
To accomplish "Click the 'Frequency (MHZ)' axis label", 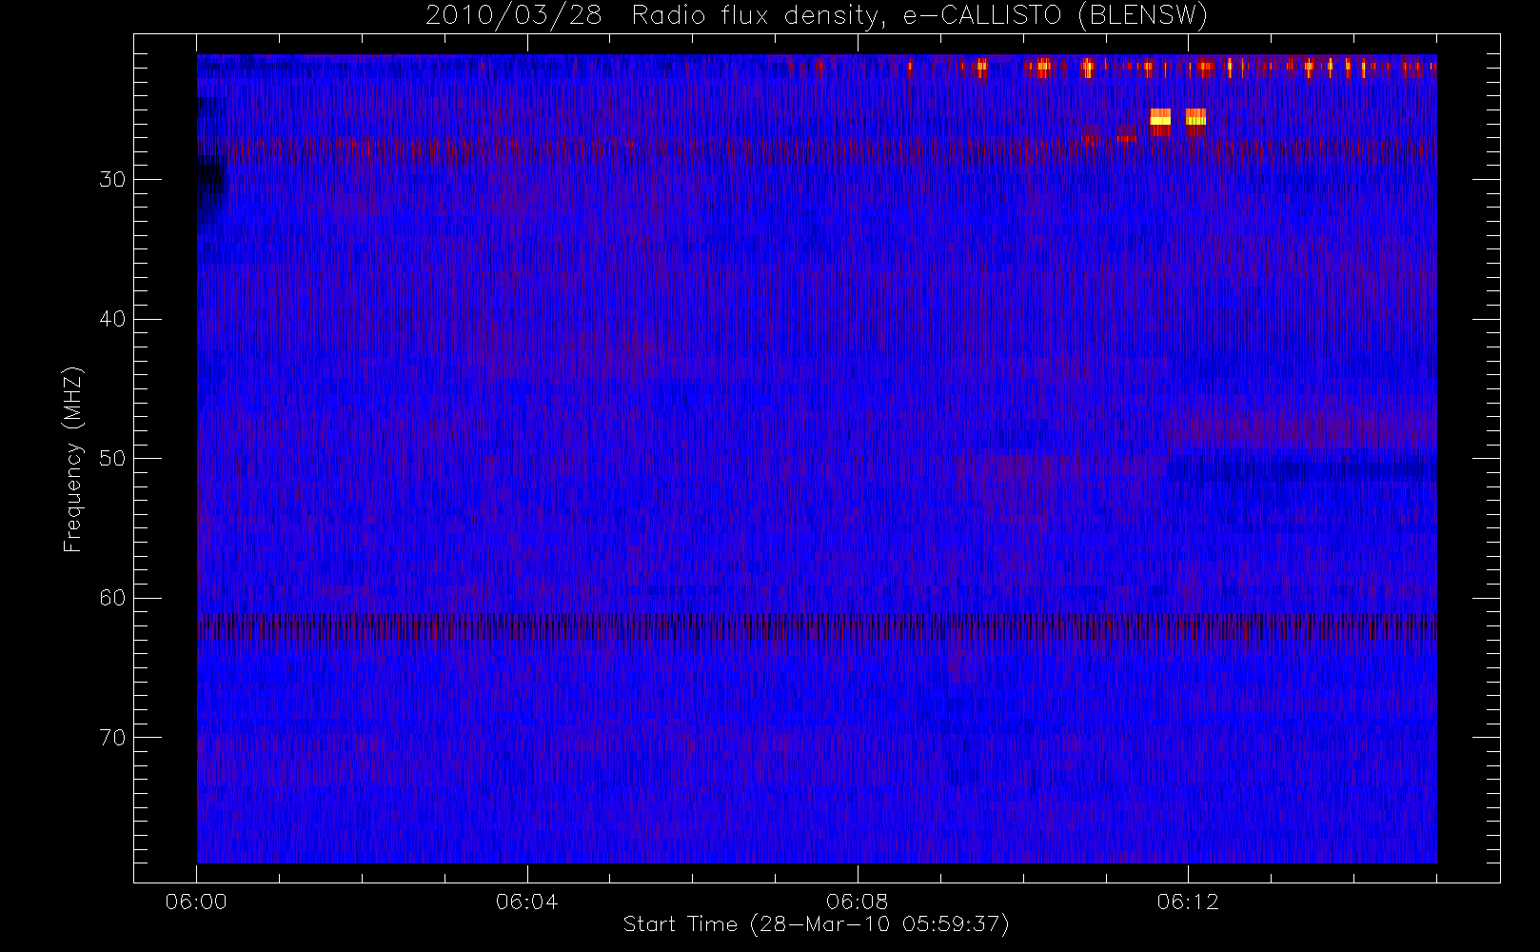I will click(73, 459).
